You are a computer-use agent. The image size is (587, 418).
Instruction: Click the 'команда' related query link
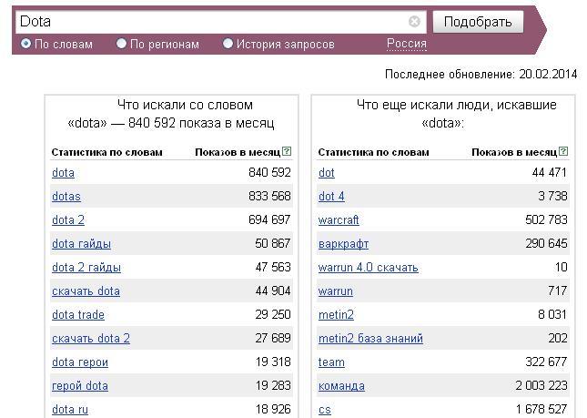point(341,385)
